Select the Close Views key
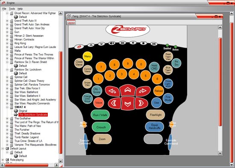Screen dimensions: 235x168 click(79, 63)
